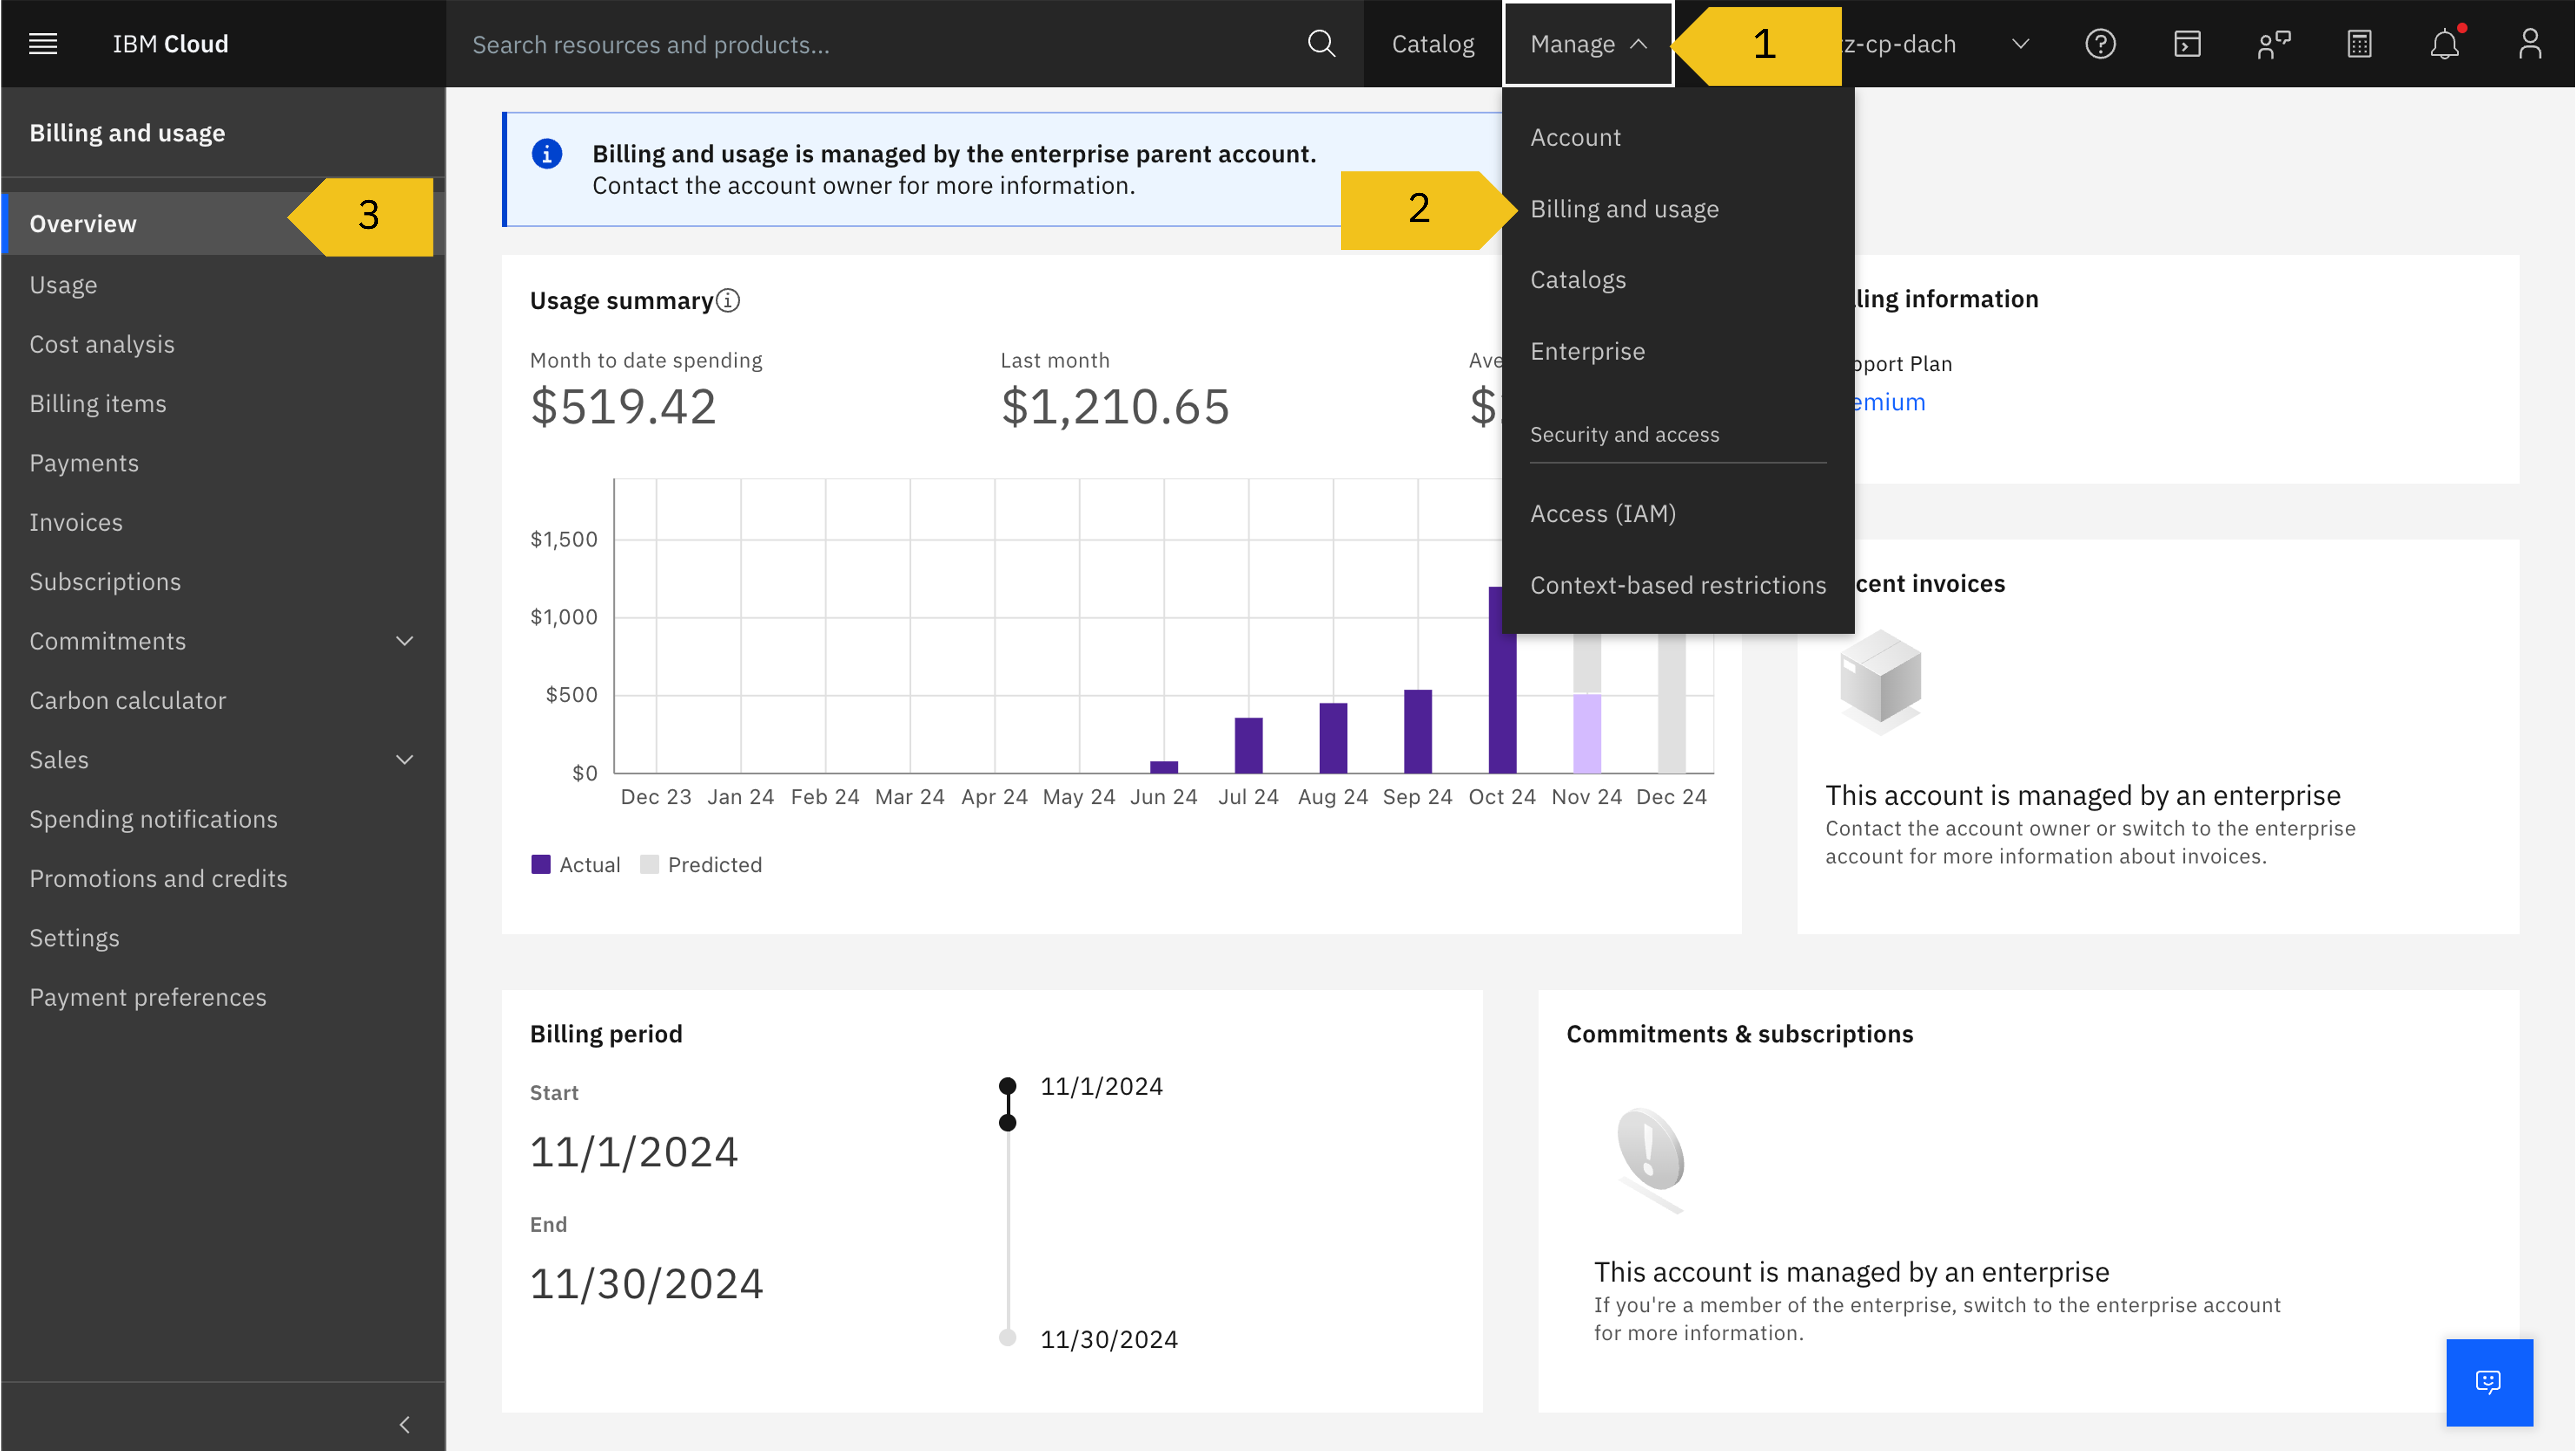This screenshot has width=2576, height=1451.
Task: Click the Usage summary info tooltip icon
Action: 728,300
